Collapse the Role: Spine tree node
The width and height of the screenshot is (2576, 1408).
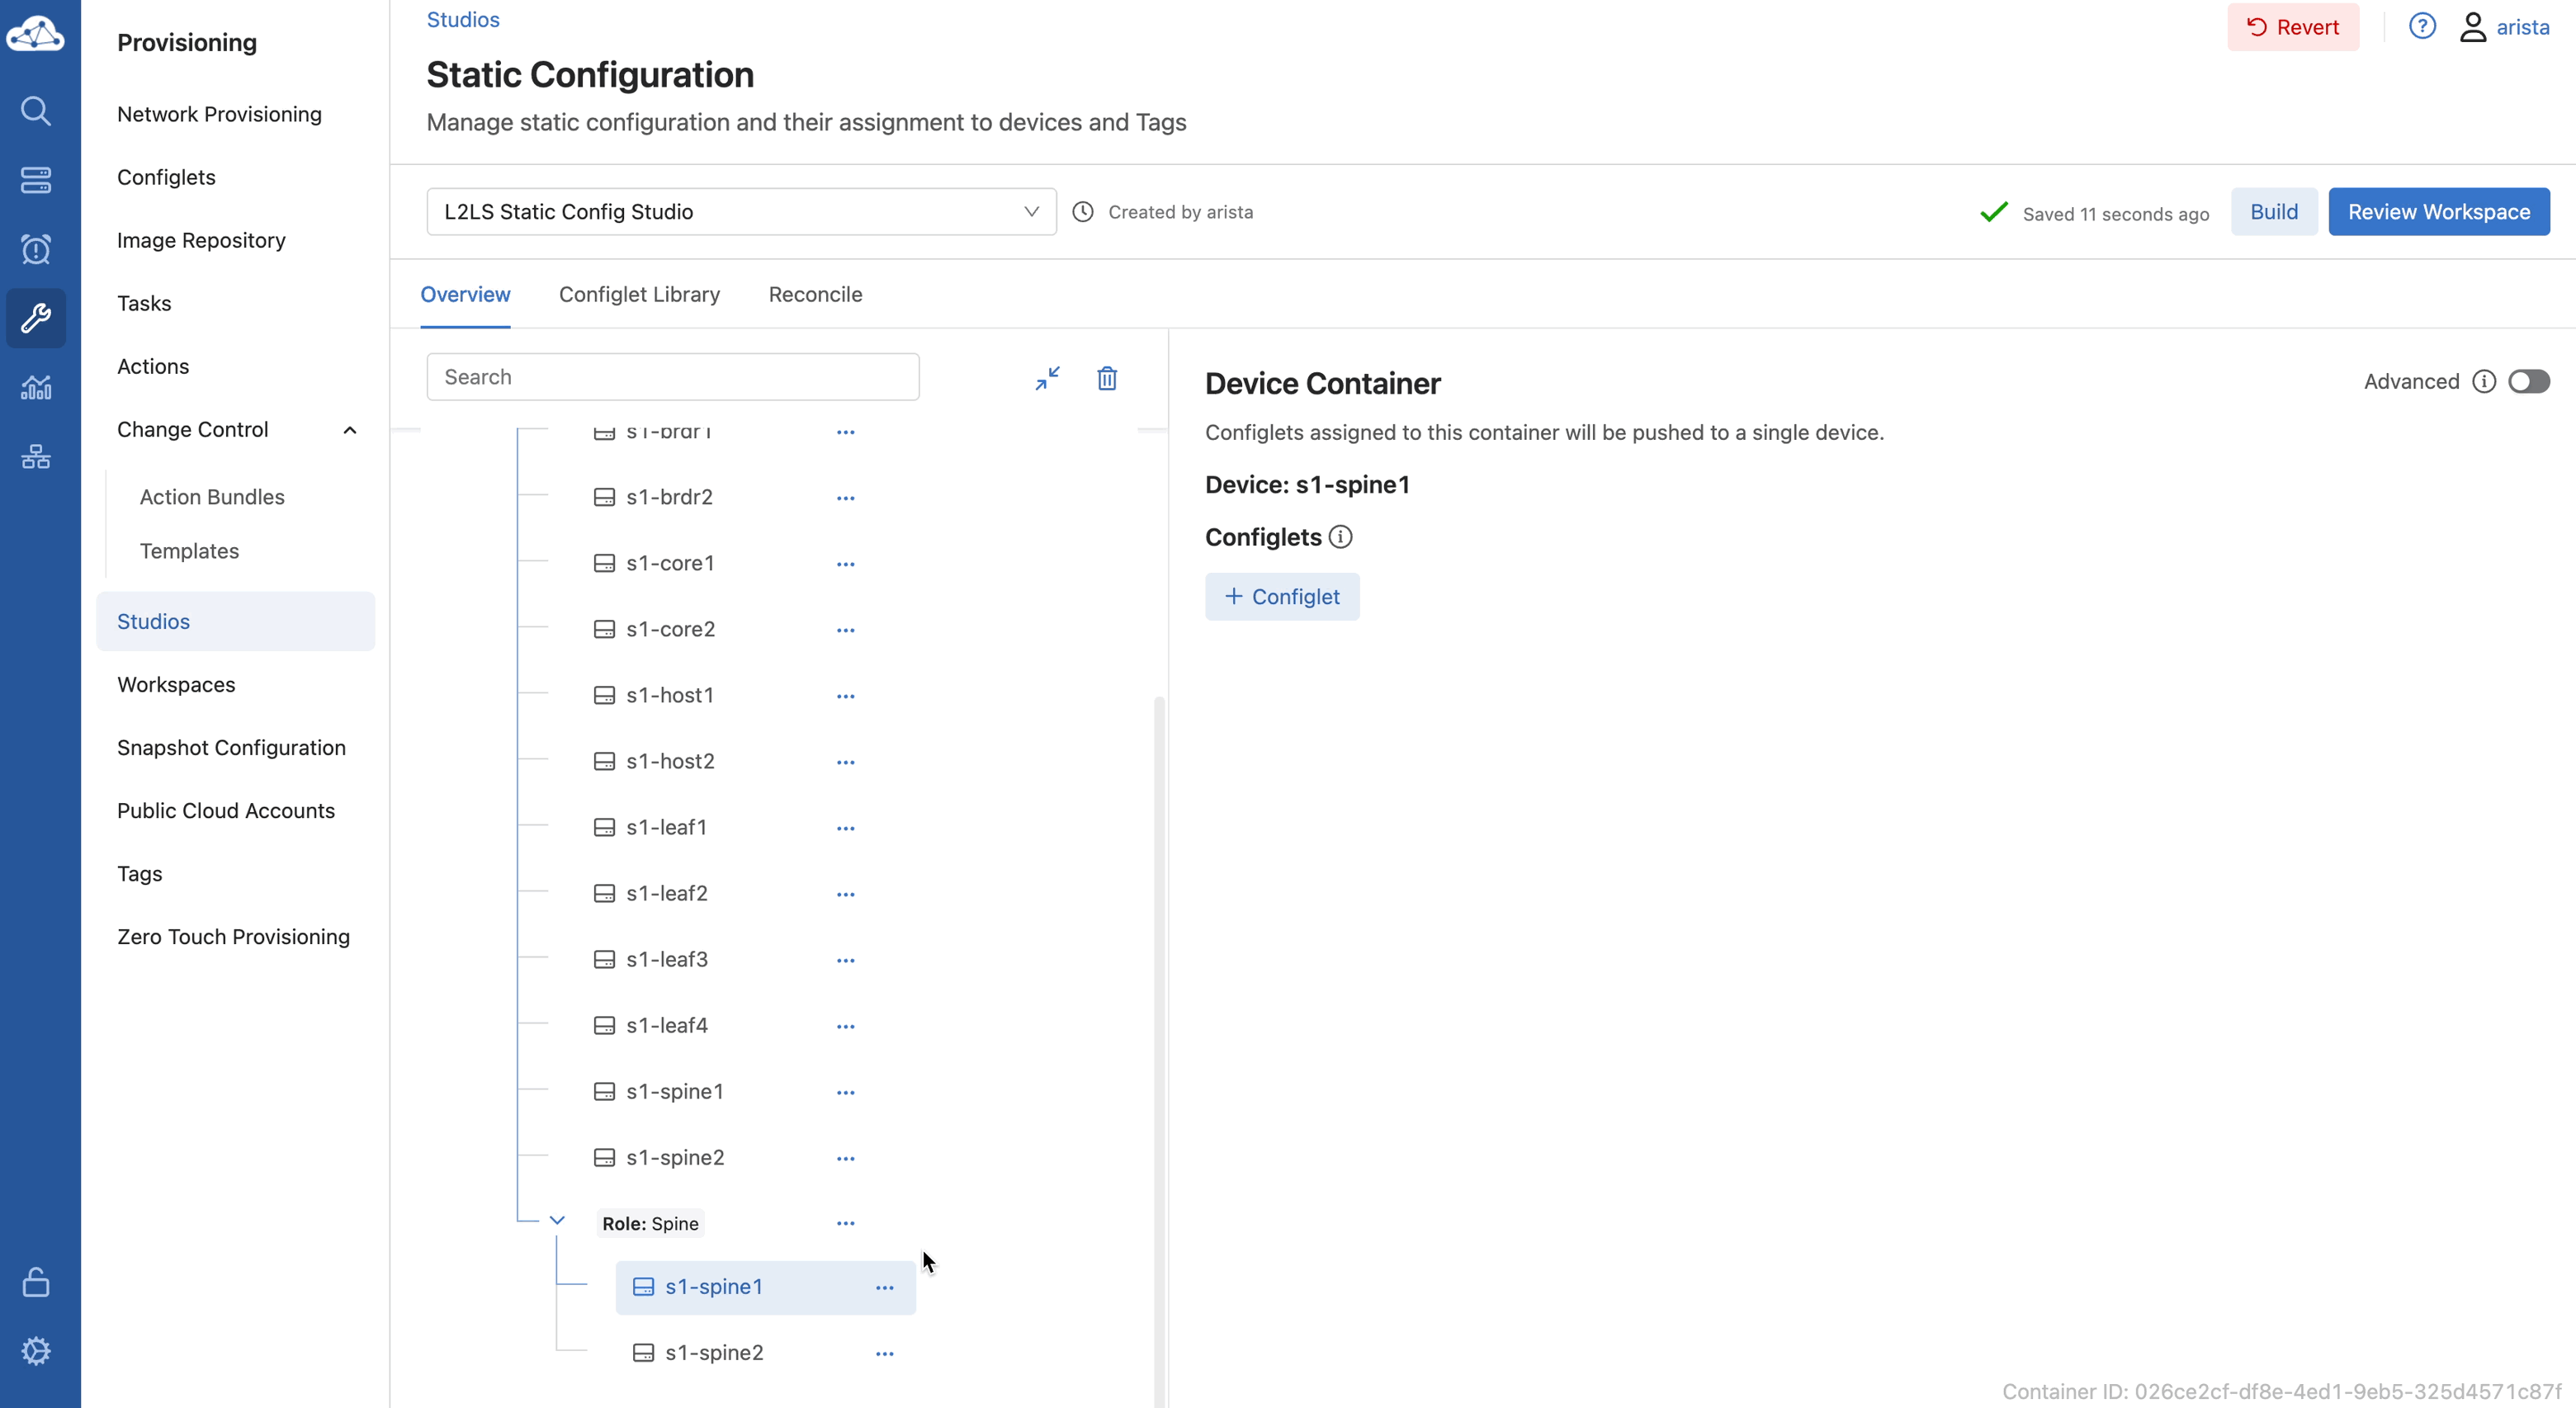(557, 1221)
